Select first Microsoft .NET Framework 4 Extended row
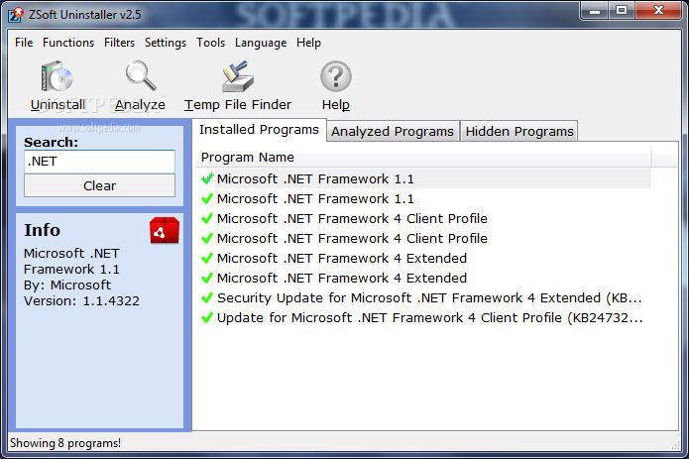 pos(425,258)
